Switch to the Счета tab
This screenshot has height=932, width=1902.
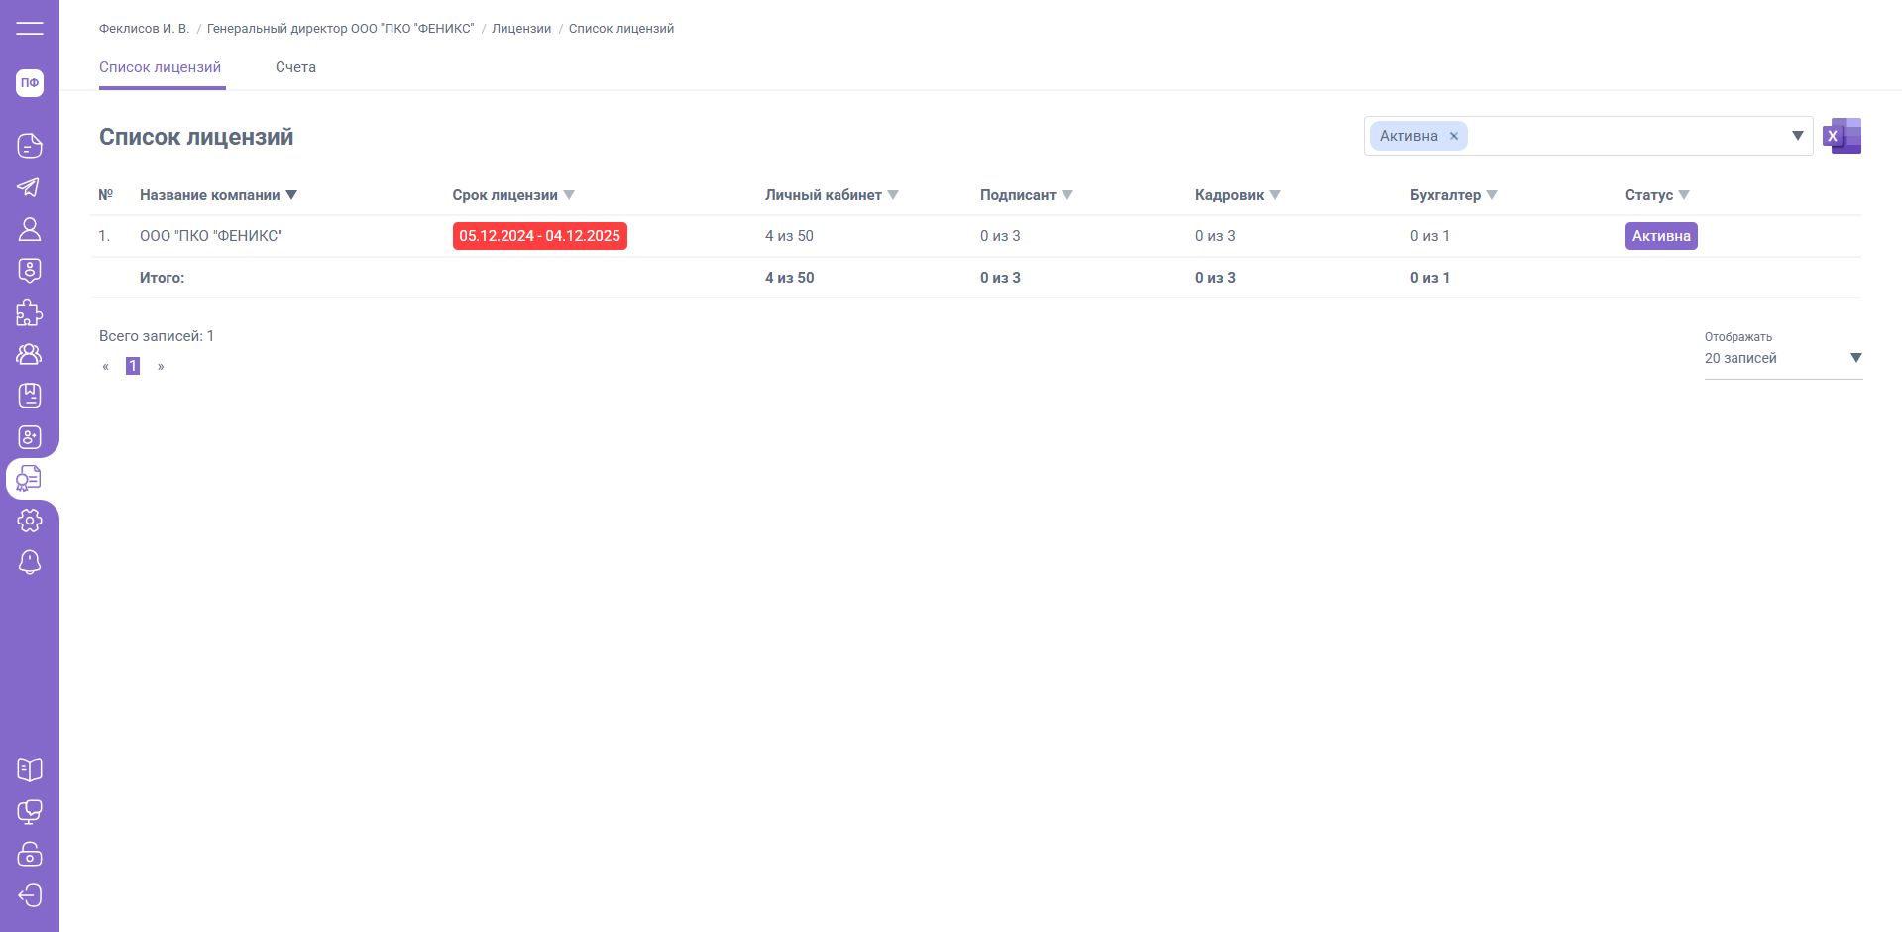tap(295, 67)
